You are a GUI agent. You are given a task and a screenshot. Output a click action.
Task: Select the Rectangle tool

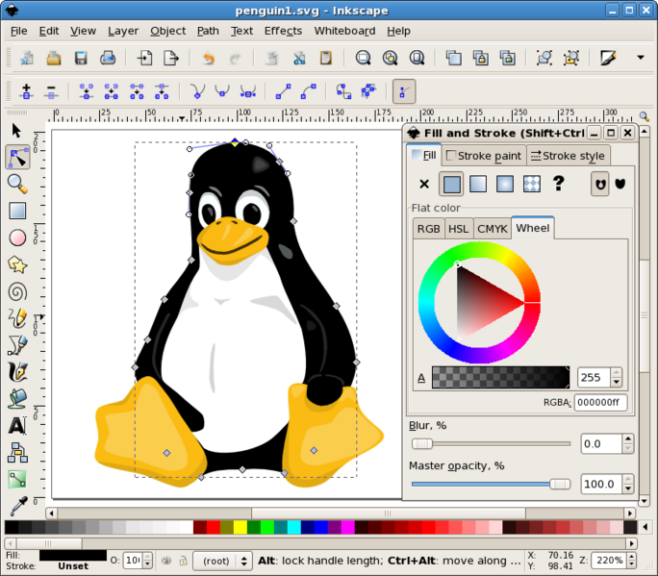pyautogui.click(x=17, y=211)
